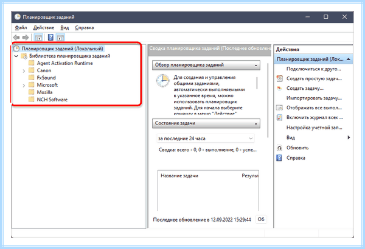Maximize the Планировщик заданий window
Screen dimensions: 365x249
326,17
